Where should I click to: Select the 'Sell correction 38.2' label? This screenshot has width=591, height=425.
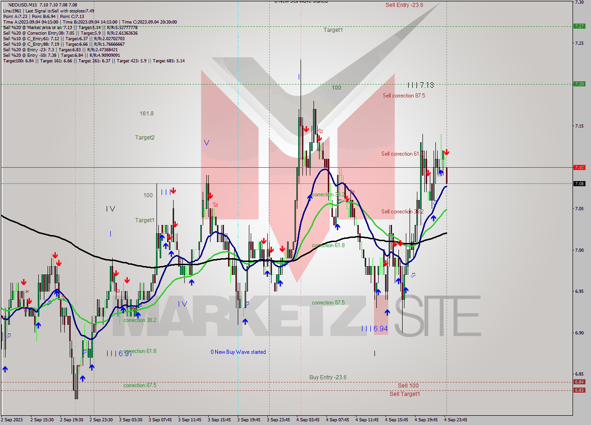pos(403,212)
